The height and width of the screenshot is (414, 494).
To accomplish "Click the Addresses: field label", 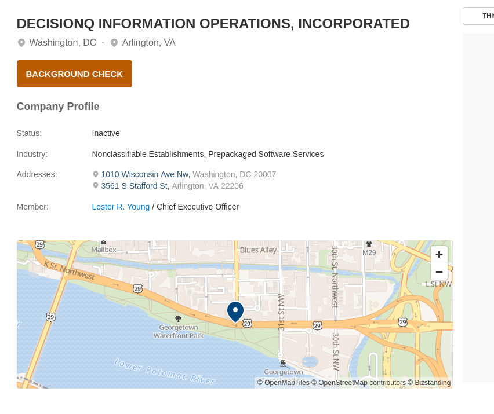I will (37, 174).
